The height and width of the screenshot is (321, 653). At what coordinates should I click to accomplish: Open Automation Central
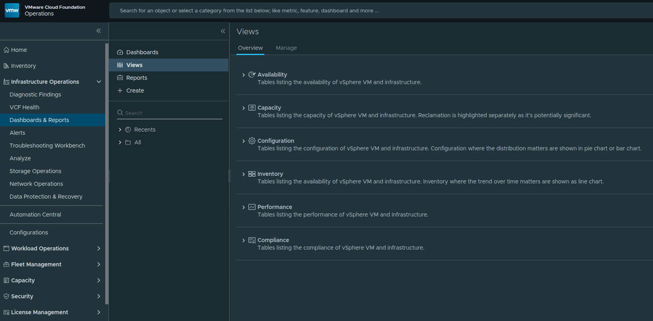(52, 215)
